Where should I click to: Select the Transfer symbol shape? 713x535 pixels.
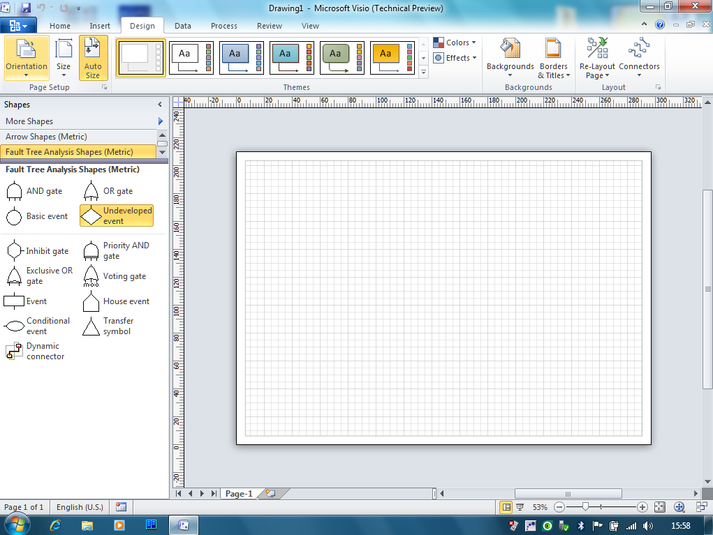coord(109,326)
